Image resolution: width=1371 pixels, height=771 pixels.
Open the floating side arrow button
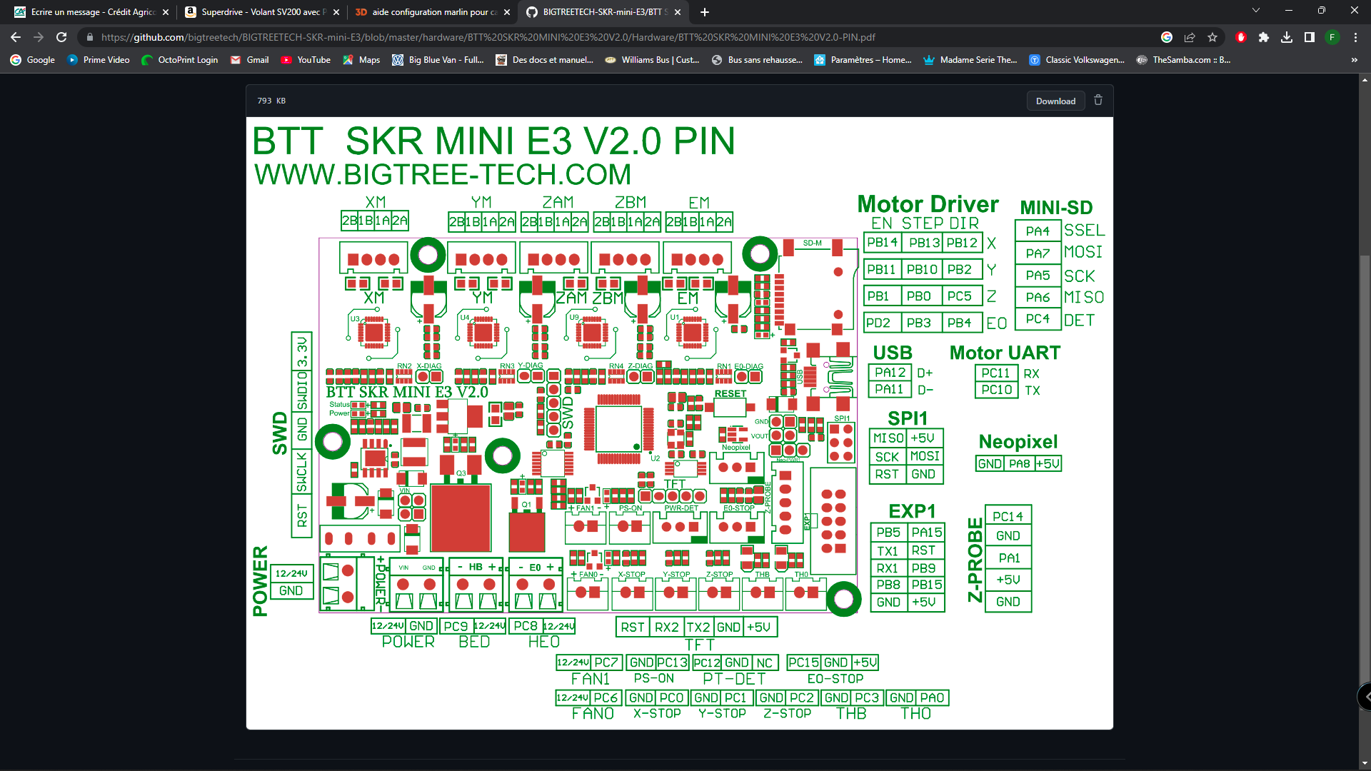pyautogui.click(x=1365, y=697)
